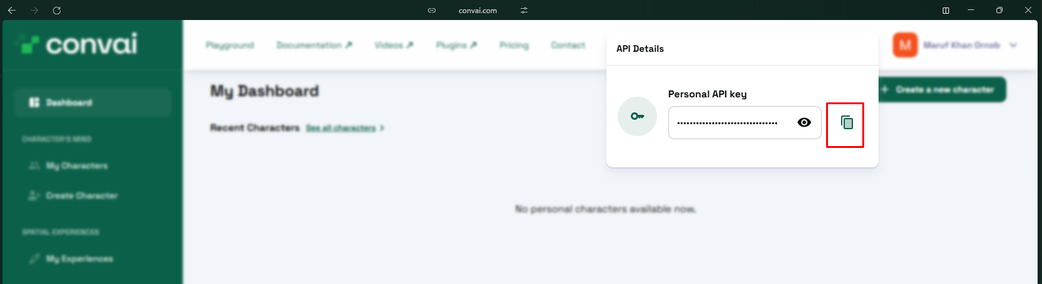Image resolution: width=1042 pixels, height=284 pixels.
Task: Click the green key icon
Action: coord(637,117)
